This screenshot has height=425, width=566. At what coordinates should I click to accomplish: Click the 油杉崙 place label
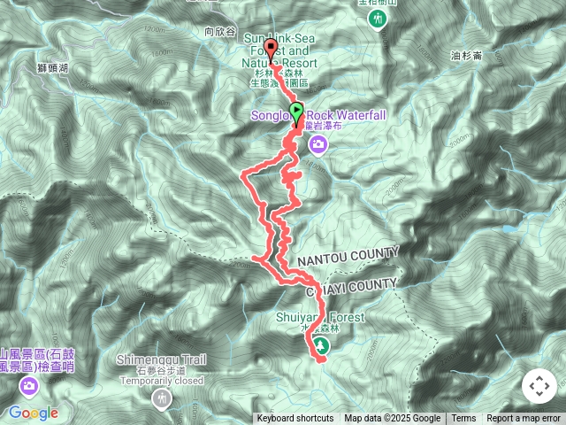(x=466, y=56)
